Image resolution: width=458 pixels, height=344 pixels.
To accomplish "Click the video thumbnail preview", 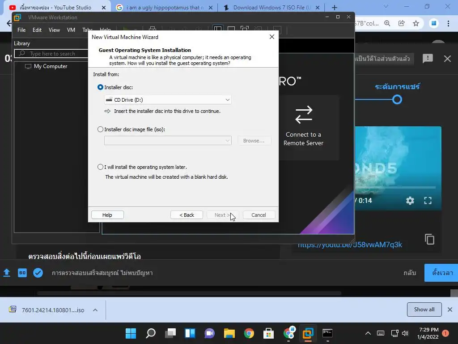I will [x=398, y=168].
